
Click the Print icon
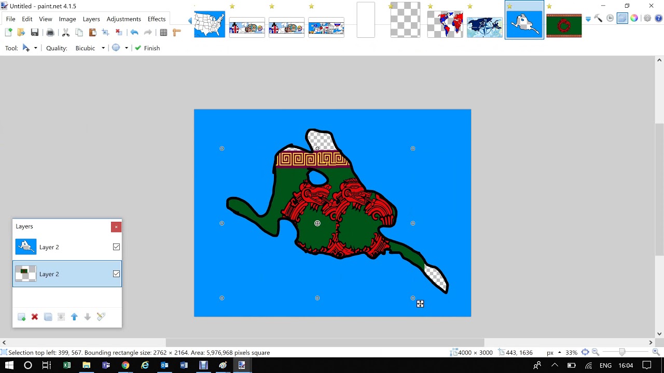tap(50, 33)
